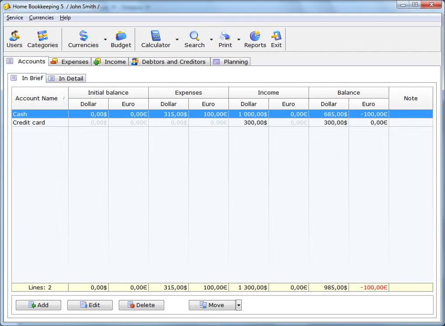
Task: Open the Debtors and Creditors tab
Action: pos(169,61)
